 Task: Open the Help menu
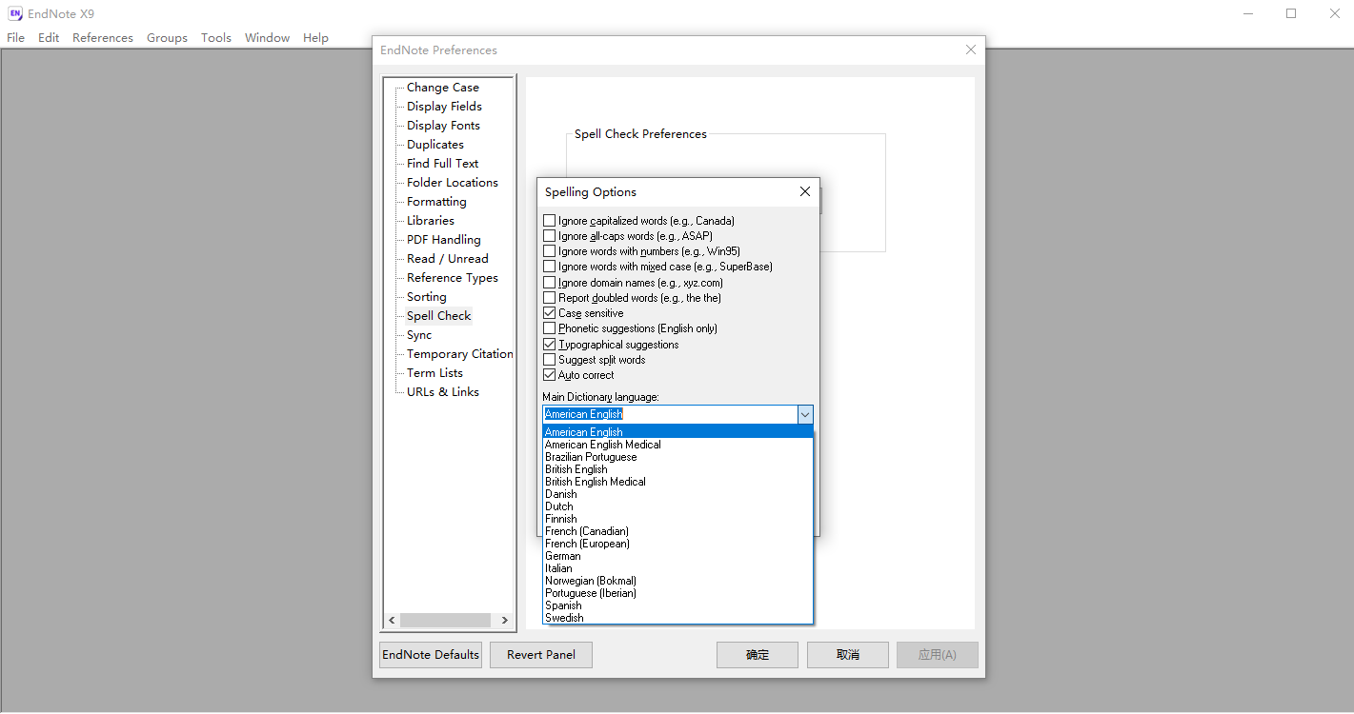315,38
